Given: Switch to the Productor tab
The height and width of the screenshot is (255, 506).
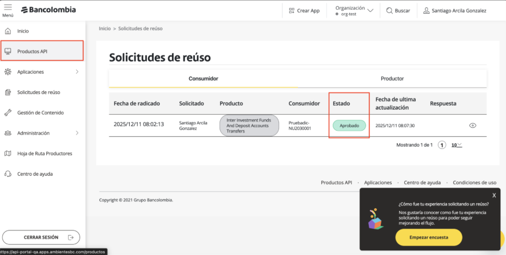Looking at the screenshot, I should click(392, 79).
